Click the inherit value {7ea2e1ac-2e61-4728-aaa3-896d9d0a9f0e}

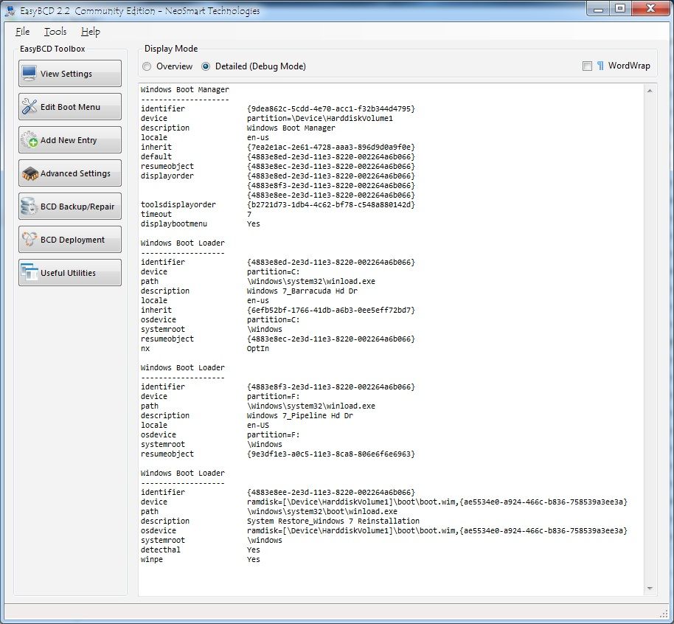pyautogui.click(x=331, y=147)
